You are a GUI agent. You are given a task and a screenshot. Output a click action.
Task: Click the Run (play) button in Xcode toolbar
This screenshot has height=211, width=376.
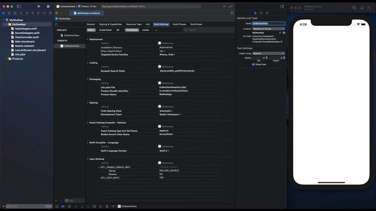pyautogui.click(x=39, y=6)
